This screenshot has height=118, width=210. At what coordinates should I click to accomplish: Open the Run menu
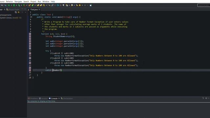pos(39,1)
